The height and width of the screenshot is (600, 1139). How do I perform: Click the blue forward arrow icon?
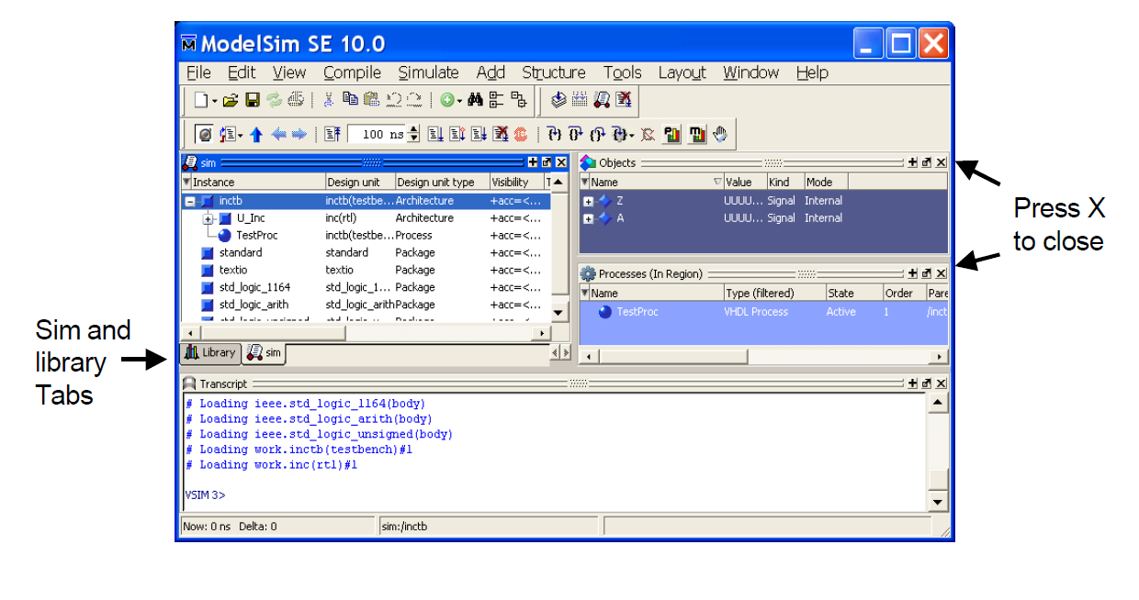tap(299, 134)
